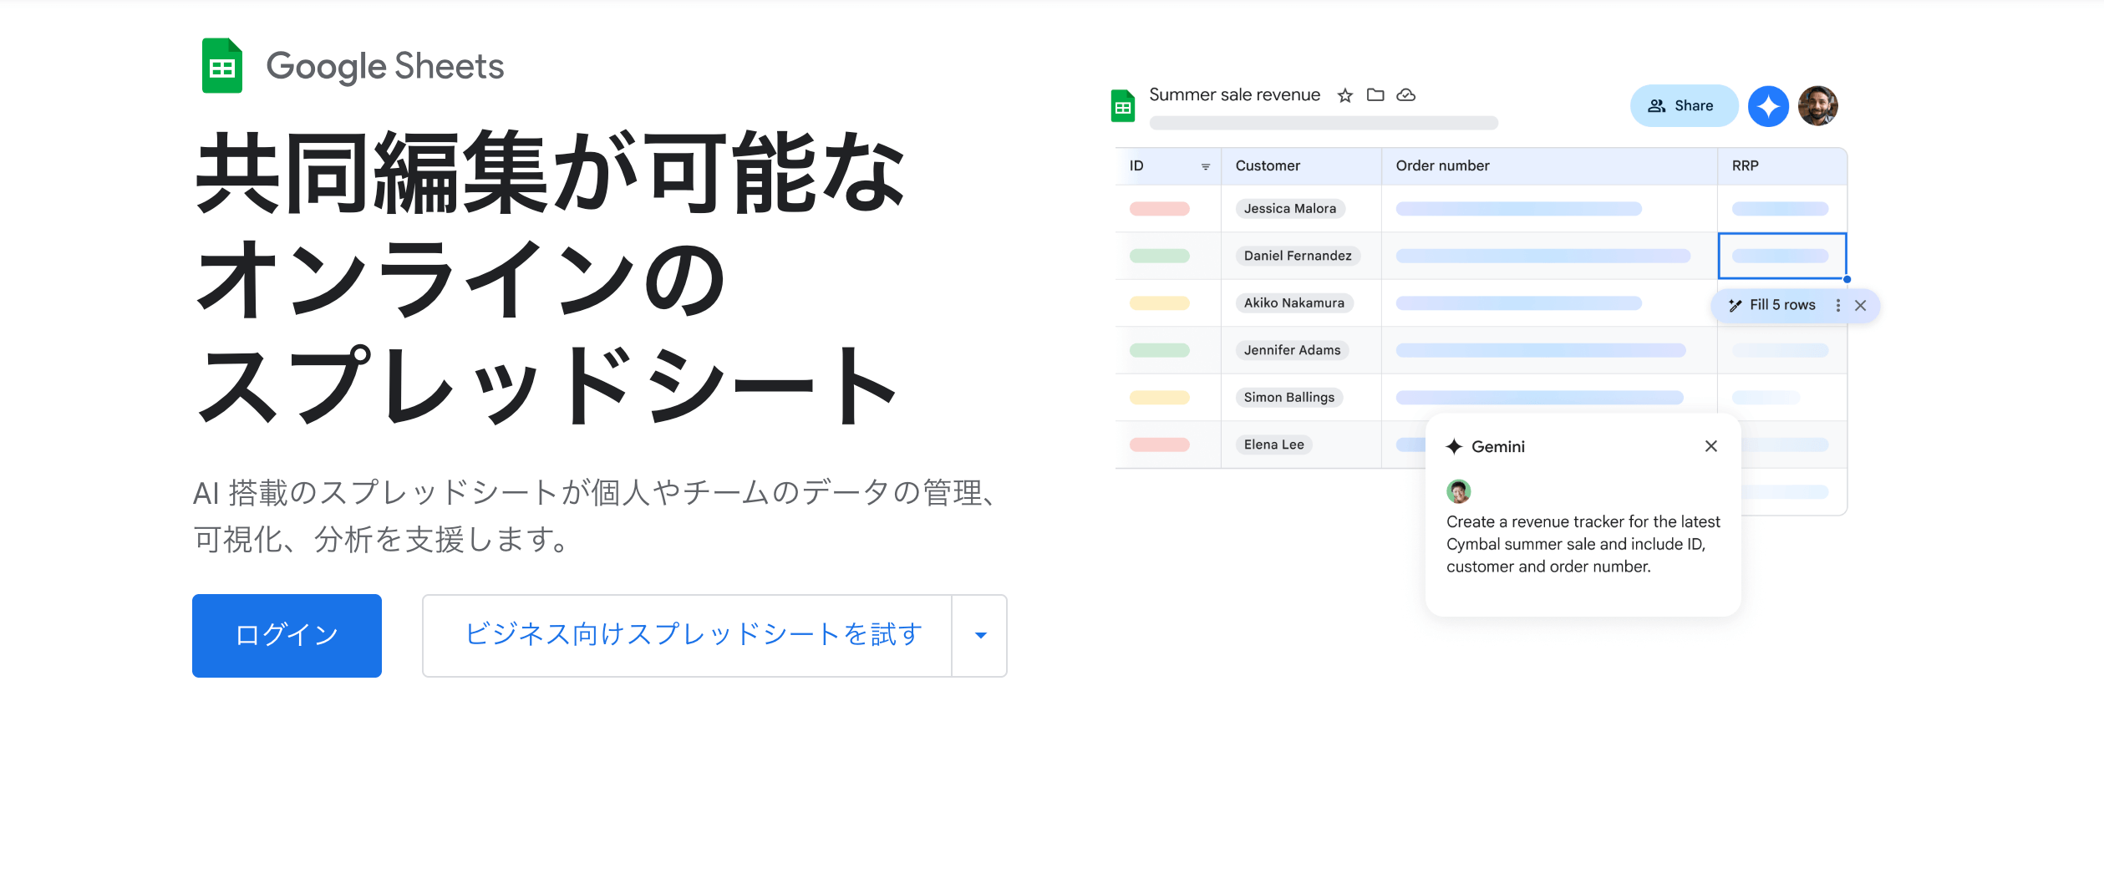Click the headline 共同編集が可能な text
This screenshot has height=869, width=2104.
coord(550,173)
